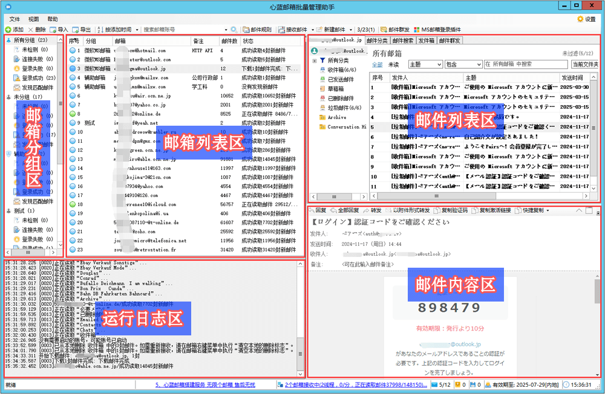The height and width of the screenshot is (394, 605).
Task: Open 设置 settings gear
Action: pos(586,19)
